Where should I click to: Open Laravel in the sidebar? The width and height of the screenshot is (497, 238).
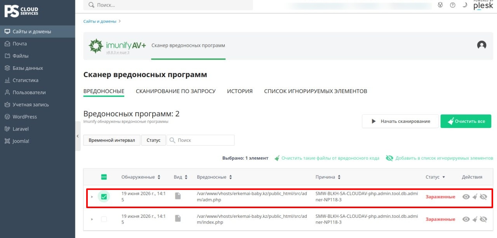click(37, 129)
